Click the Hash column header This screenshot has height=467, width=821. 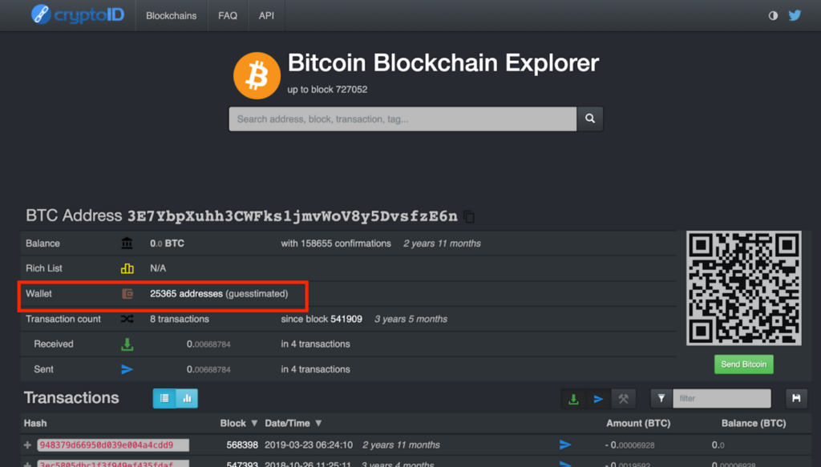[35, 423]
